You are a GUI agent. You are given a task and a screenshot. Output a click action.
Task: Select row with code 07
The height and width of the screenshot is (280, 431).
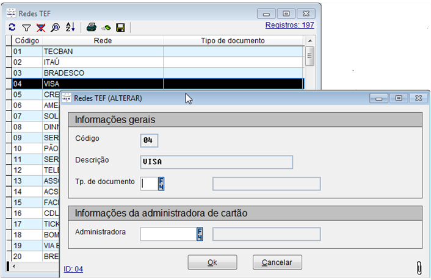click(36, 116)
